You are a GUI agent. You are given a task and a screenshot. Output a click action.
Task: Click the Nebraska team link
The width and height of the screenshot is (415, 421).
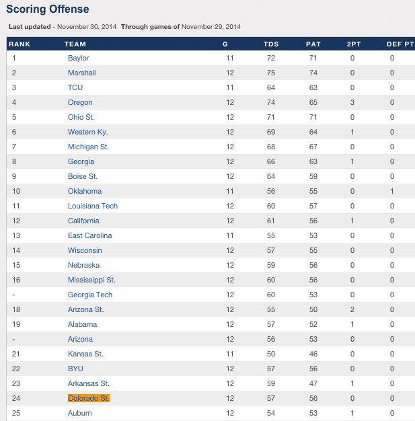click(x=83, y=265)
